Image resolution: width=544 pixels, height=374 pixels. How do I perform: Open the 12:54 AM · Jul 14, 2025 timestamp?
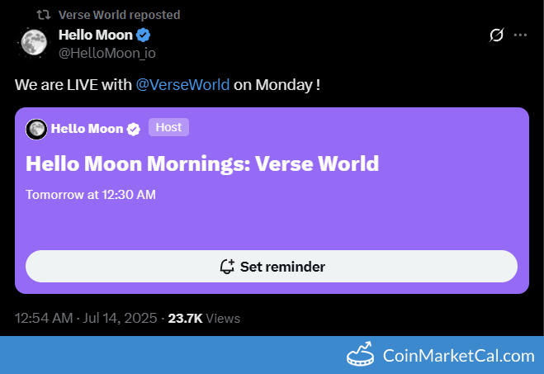click(86, 318)
